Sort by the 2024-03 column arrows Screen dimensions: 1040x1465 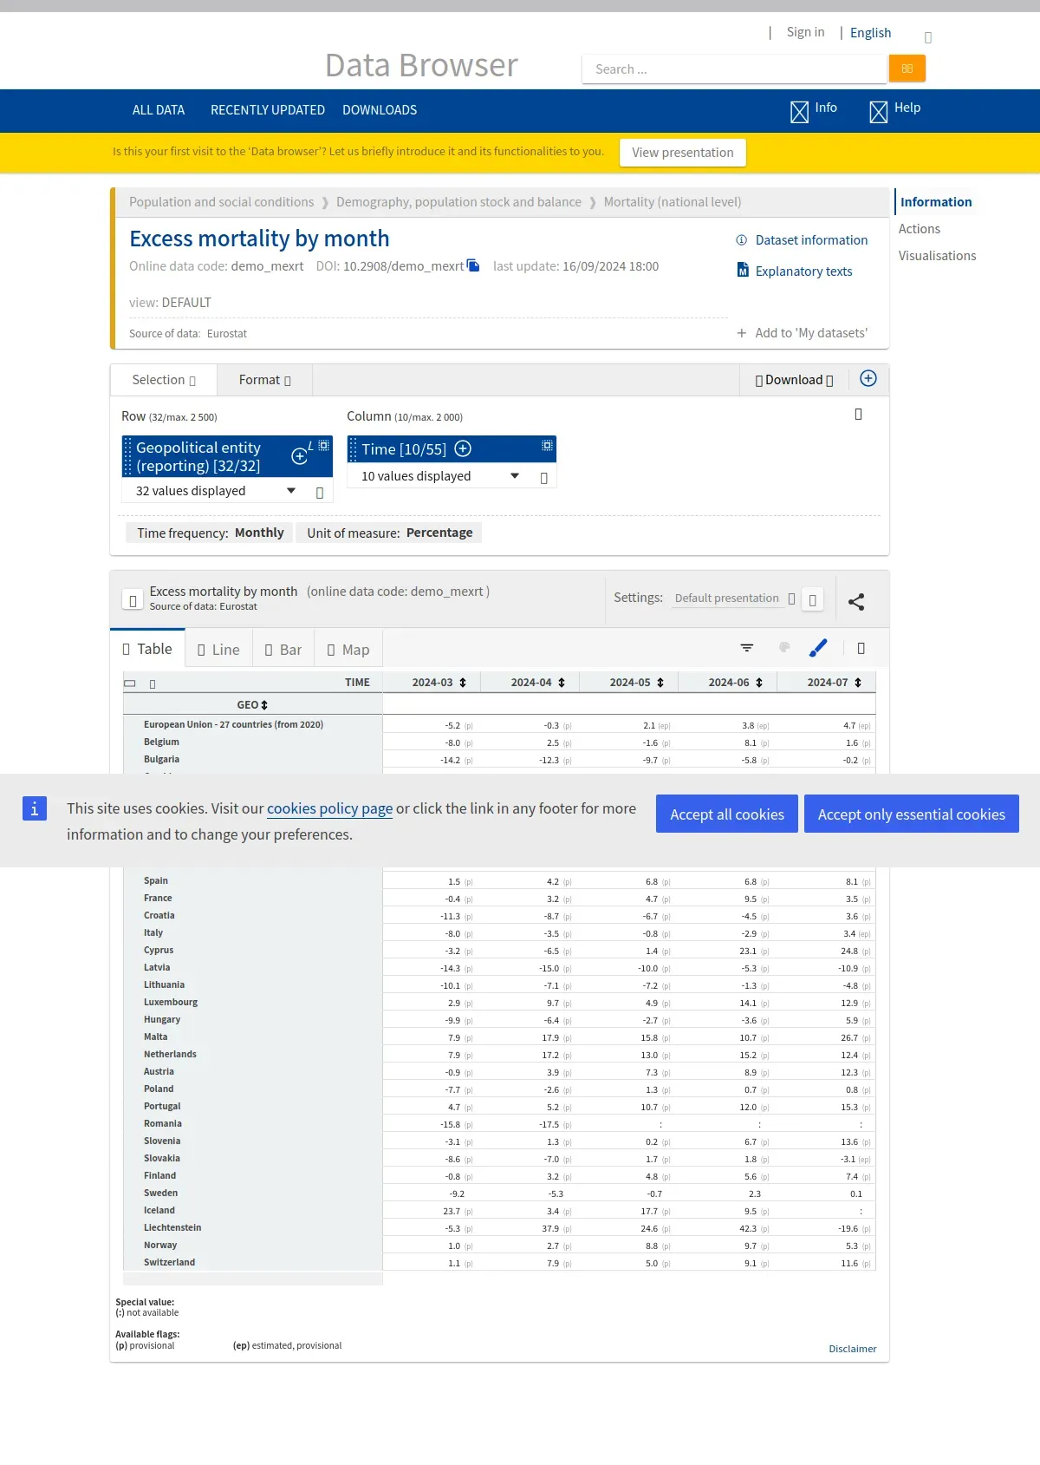coord(463,683)
